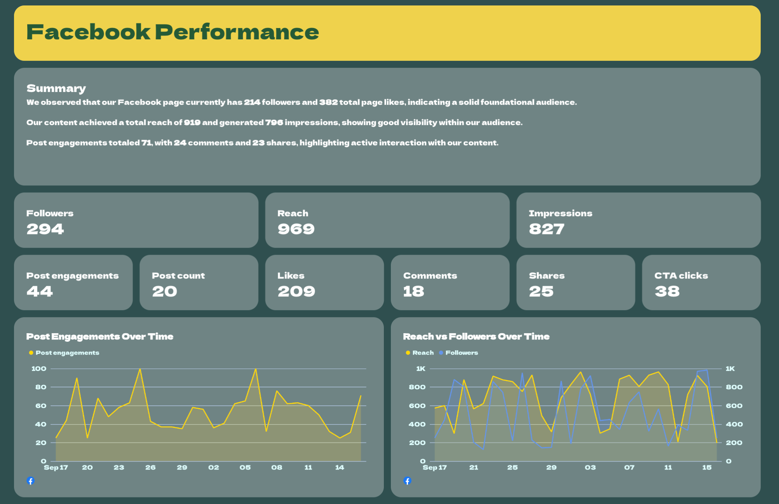
Task: Select the Reach 969 metric card
Action: [387, 220]
